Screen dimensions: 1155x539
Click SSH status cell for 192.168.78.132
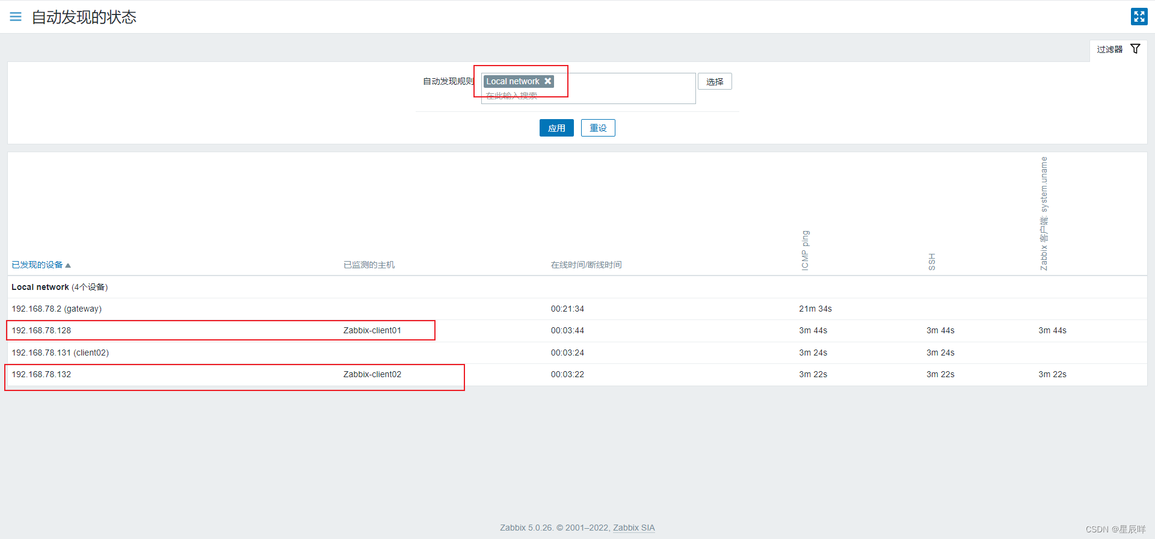pyautogui.click(x=940, y=374)
